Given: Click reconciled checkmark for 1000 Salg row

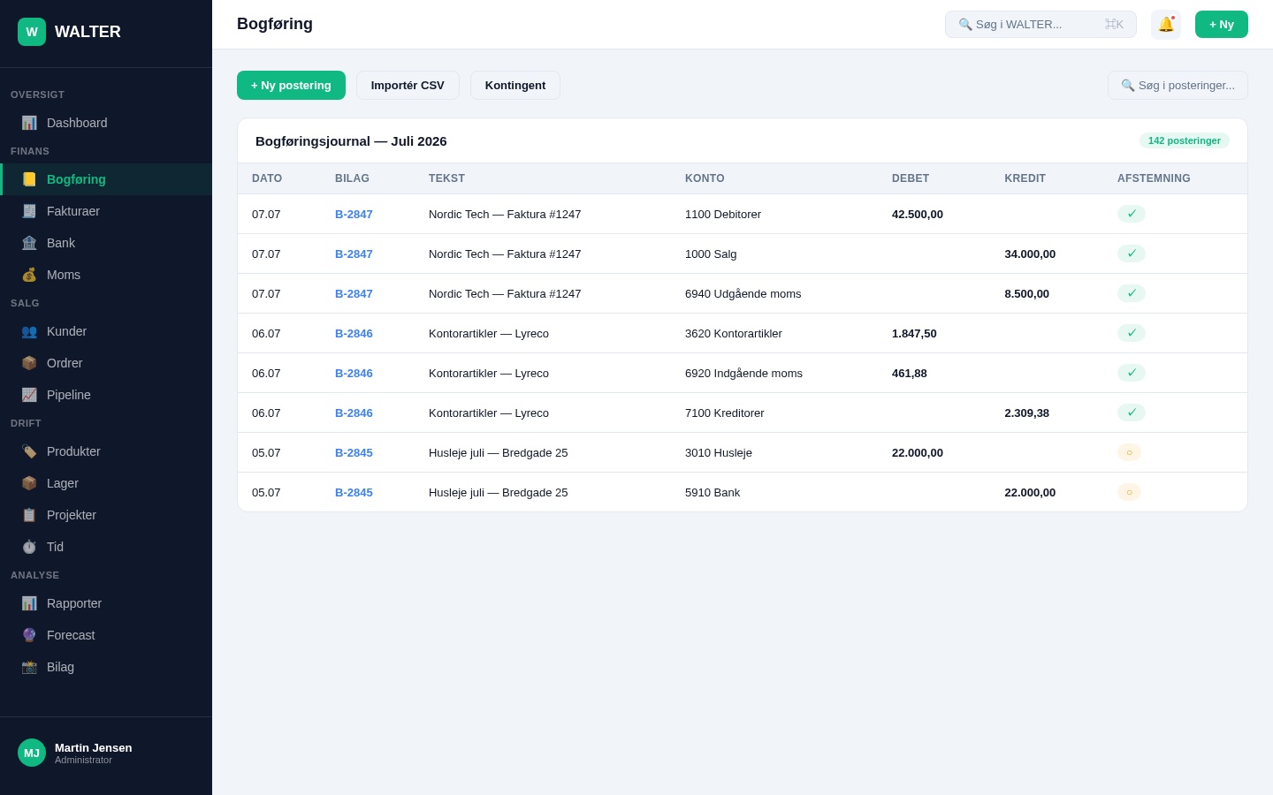Looking at the screenshot, I should coord(1132,254).
